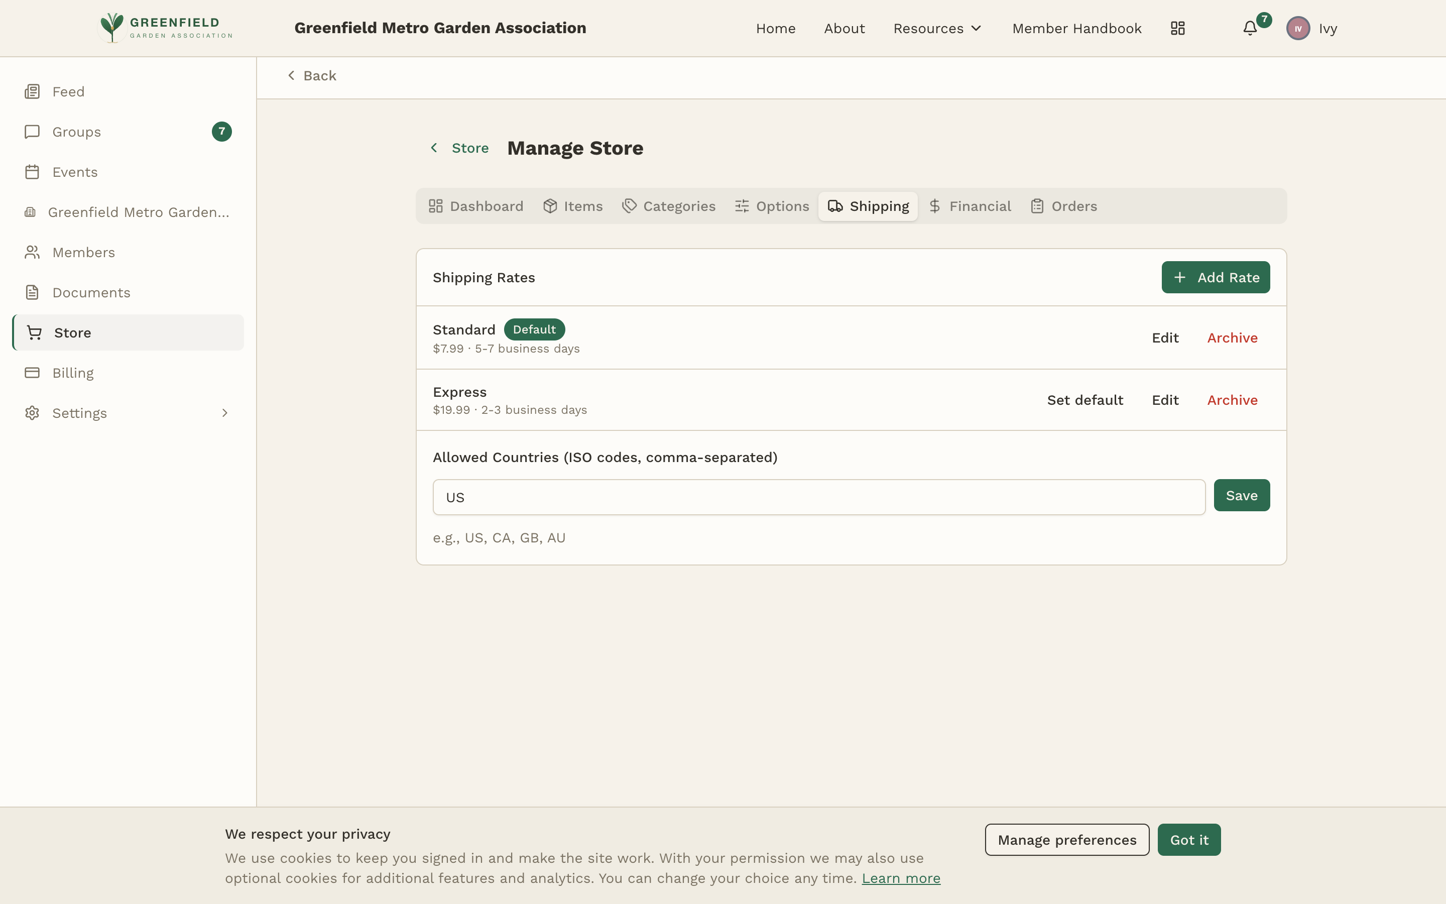Switch to the Items tab
The height and width of the screenshot is (904, 1446).
coord(573,206)
